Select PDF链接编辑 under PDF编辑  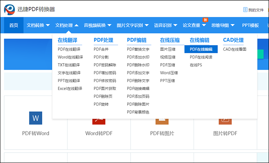[138, 89]
